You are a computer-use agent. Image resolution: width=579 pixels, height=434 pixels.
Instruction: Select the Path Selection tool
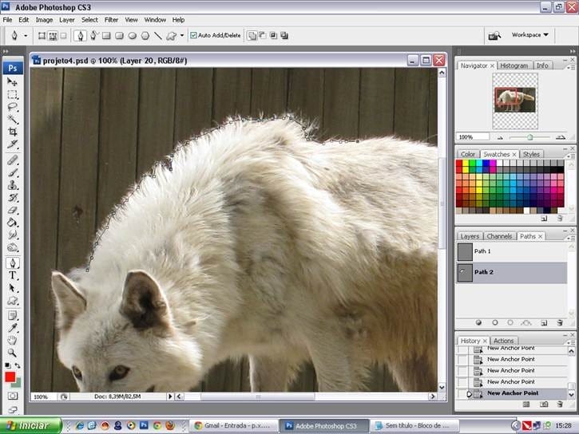(x=13, y=288)
